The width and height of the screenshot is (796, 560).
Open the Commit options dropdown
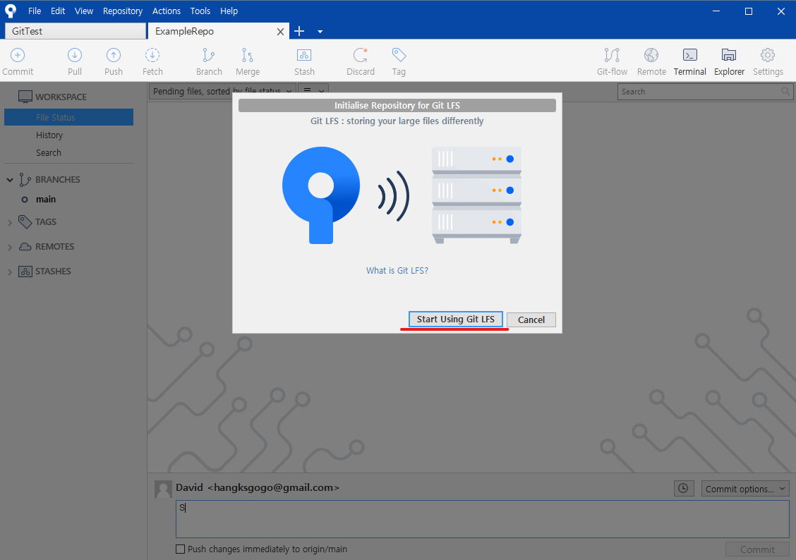[744, 489]
